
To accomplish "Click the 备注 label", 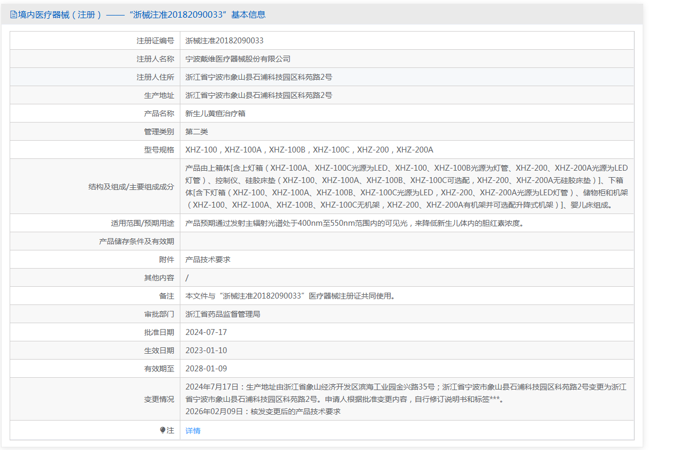I will click(x=166, y=296).
